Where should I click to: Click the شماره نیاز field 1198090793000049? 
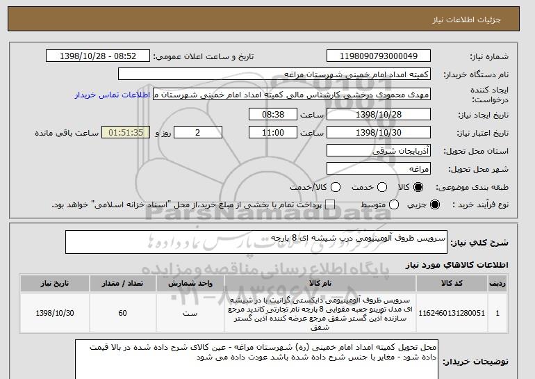coord(379,56)
